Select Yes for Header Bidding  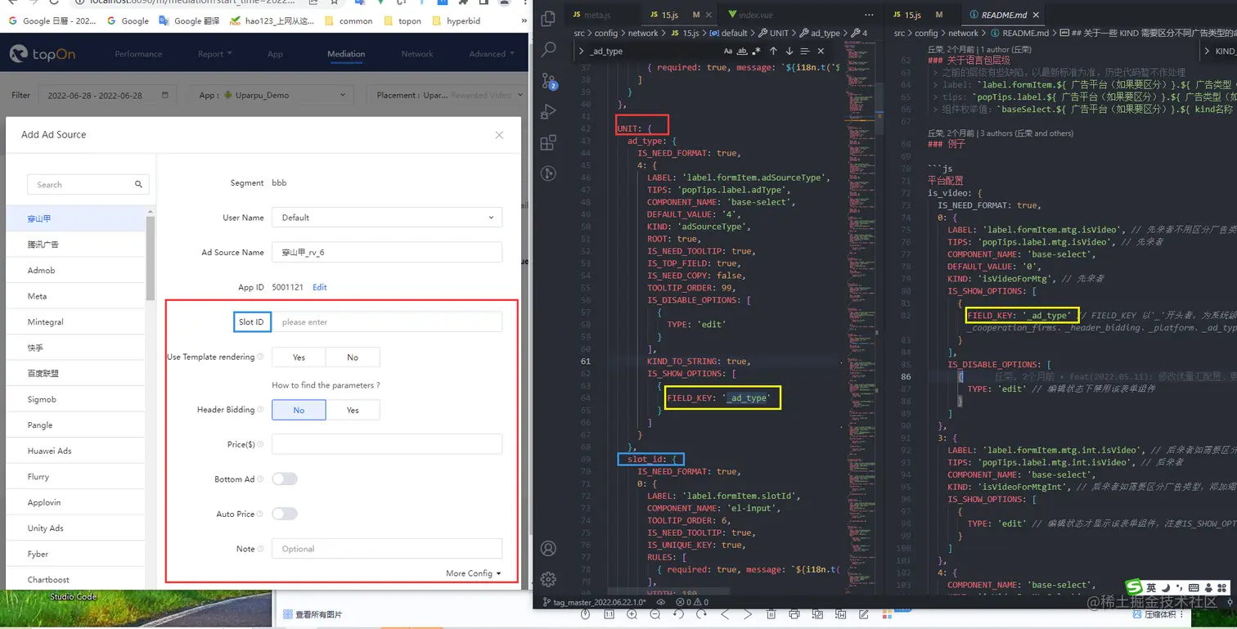[x=353, y=410]
